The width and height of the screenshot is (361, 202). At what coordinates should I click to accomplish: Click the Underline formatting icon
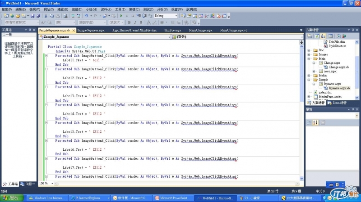(x=141, y=22)
